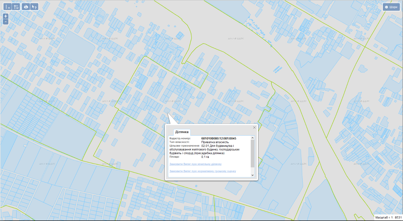
Task: Select the distance measurement tool
Action: pyautogui.click(x=7, y=7)
